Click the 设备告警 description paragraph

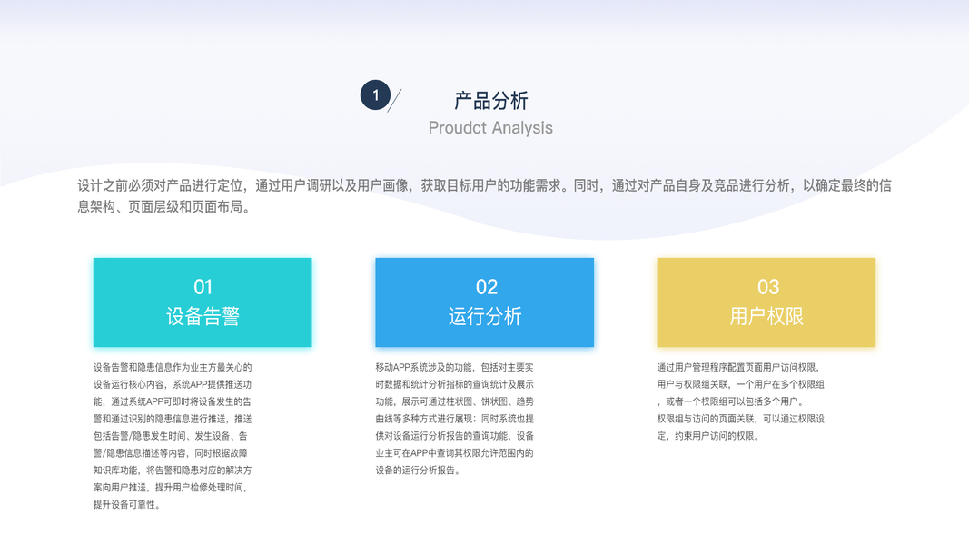coord(173,436)
